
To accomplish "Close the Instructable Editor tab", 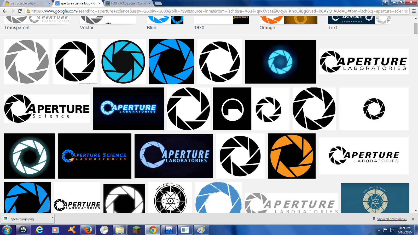I will tap(49, 3).
